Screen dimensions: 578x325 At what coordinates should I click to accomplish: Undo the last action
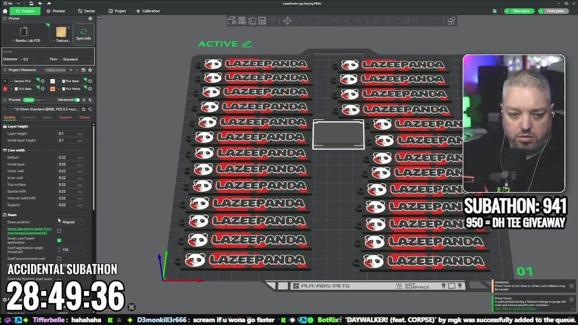[x=40, y=3]
